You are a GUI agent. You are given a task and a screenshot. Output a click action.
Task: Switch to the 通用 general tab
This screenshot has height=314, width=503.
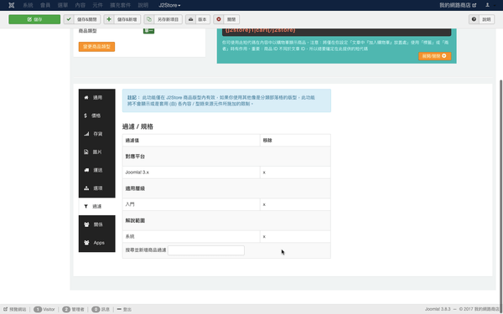97,97
